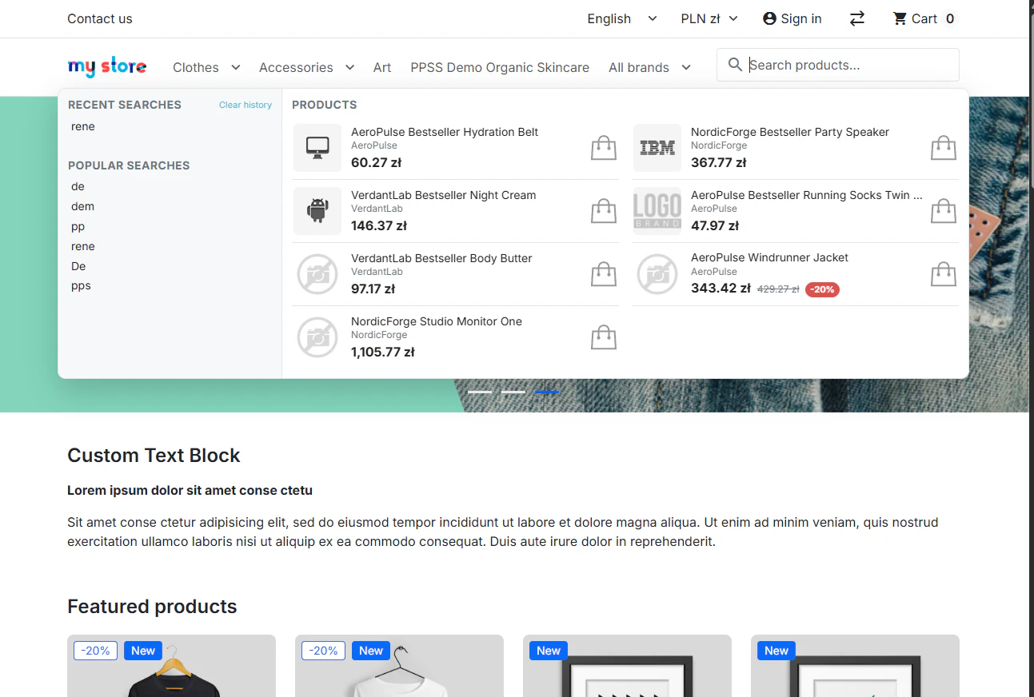1034x697 pixels.
Task: Add AeroPulse Running Socks via bag icon
Action: 944,211
